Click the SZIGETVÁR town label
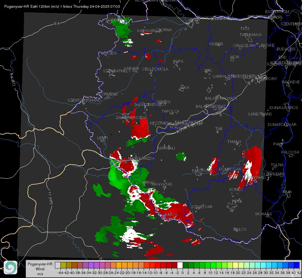This screenshot has width=302, height=278. pyautogui.click(x=202, y=207)
